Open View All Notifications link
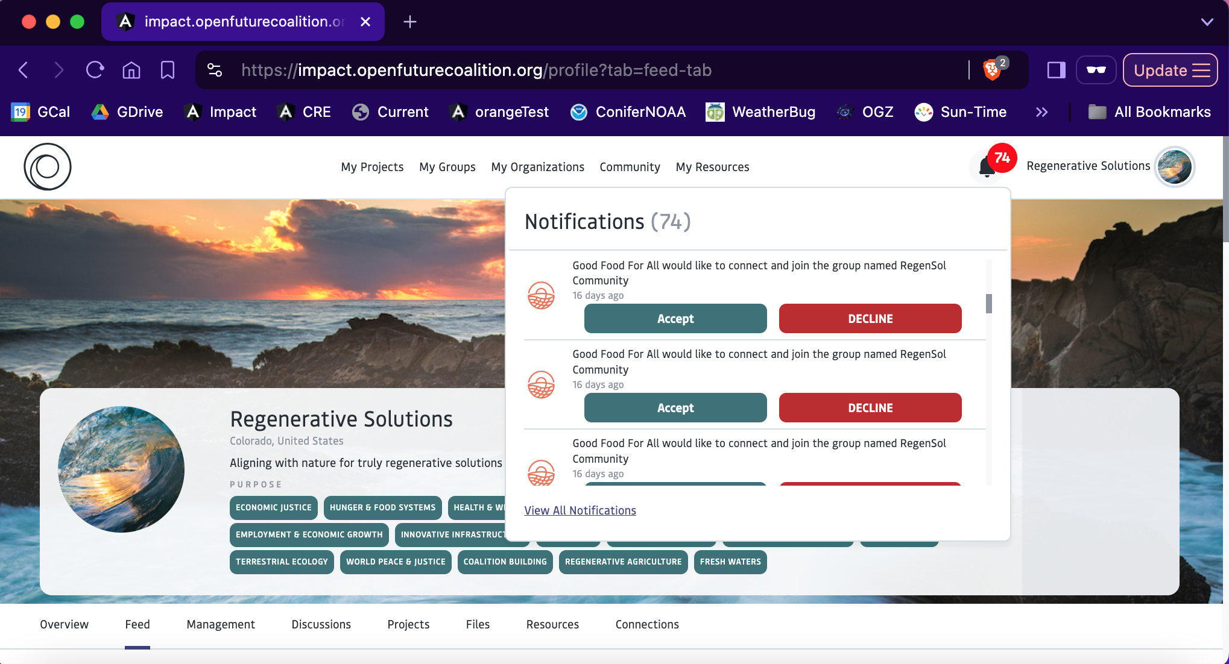This screenshot has height=664, width=1229. coord(580,510)
